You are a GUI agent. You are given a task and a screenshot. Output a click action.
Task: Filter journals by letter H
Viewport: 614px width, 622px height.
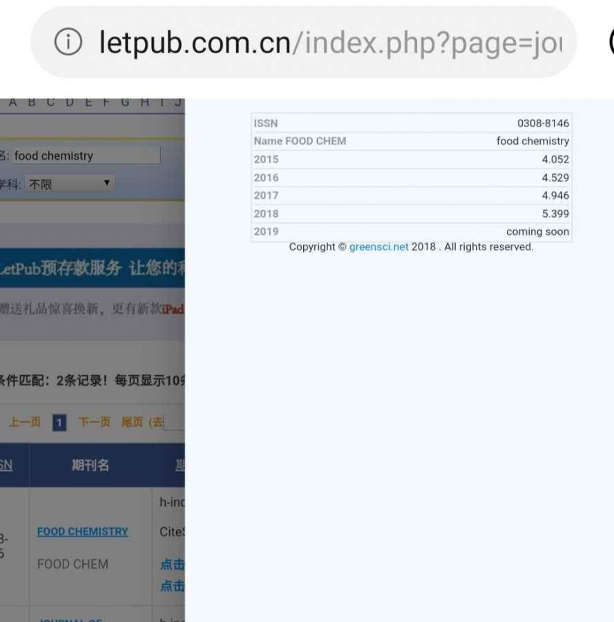145,102
